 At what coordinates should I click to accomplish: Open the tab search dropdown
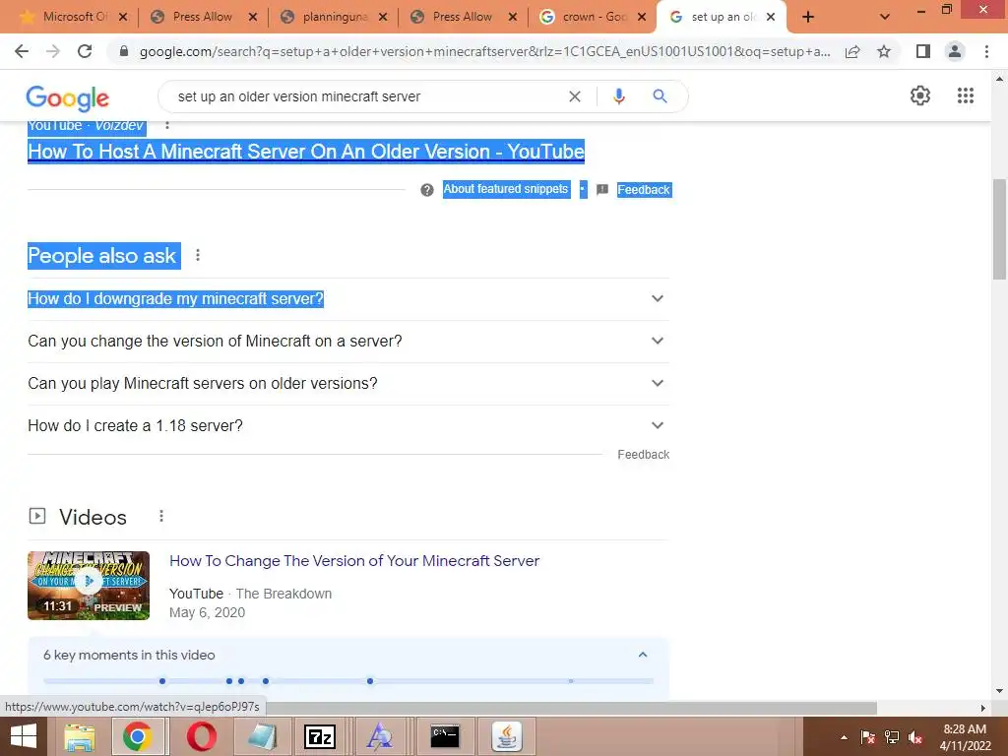click(885, 17)
